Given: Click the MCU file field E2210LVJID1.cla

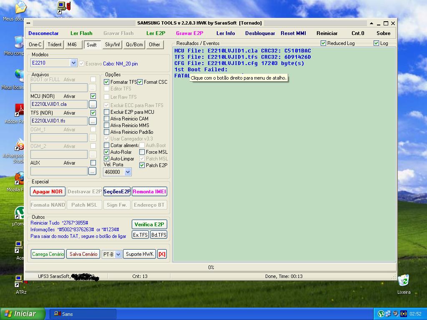Looking at the screenshot, I should point(59,104).
